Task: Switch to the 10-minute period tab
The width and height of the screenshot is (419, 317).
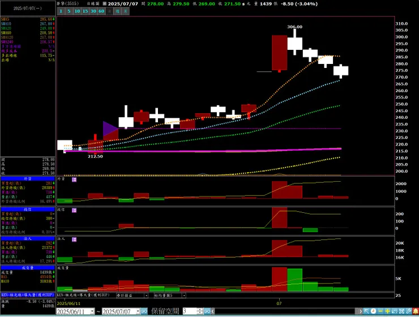Action: (77, 11)
